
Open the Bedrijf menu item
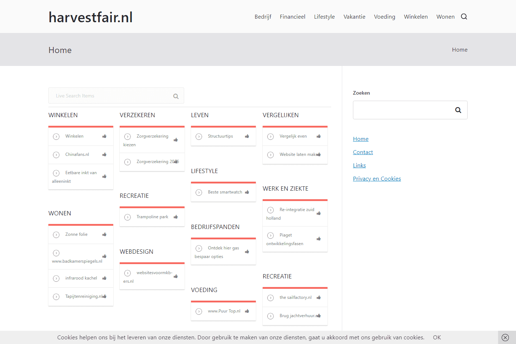[x=263, y=17]
